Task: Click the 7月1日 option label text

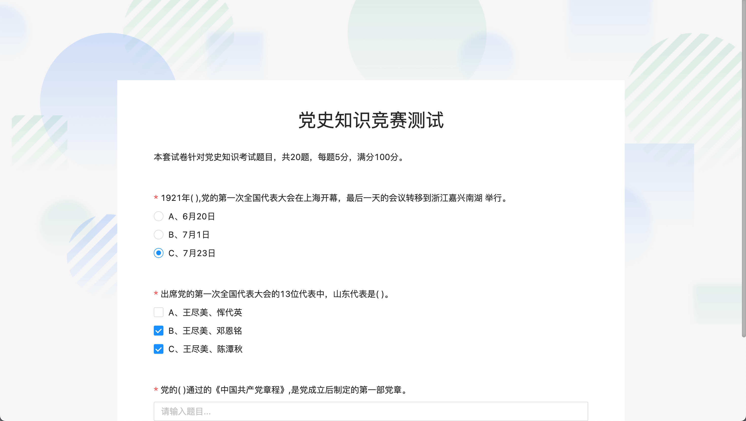Action: tap(196, 235)
